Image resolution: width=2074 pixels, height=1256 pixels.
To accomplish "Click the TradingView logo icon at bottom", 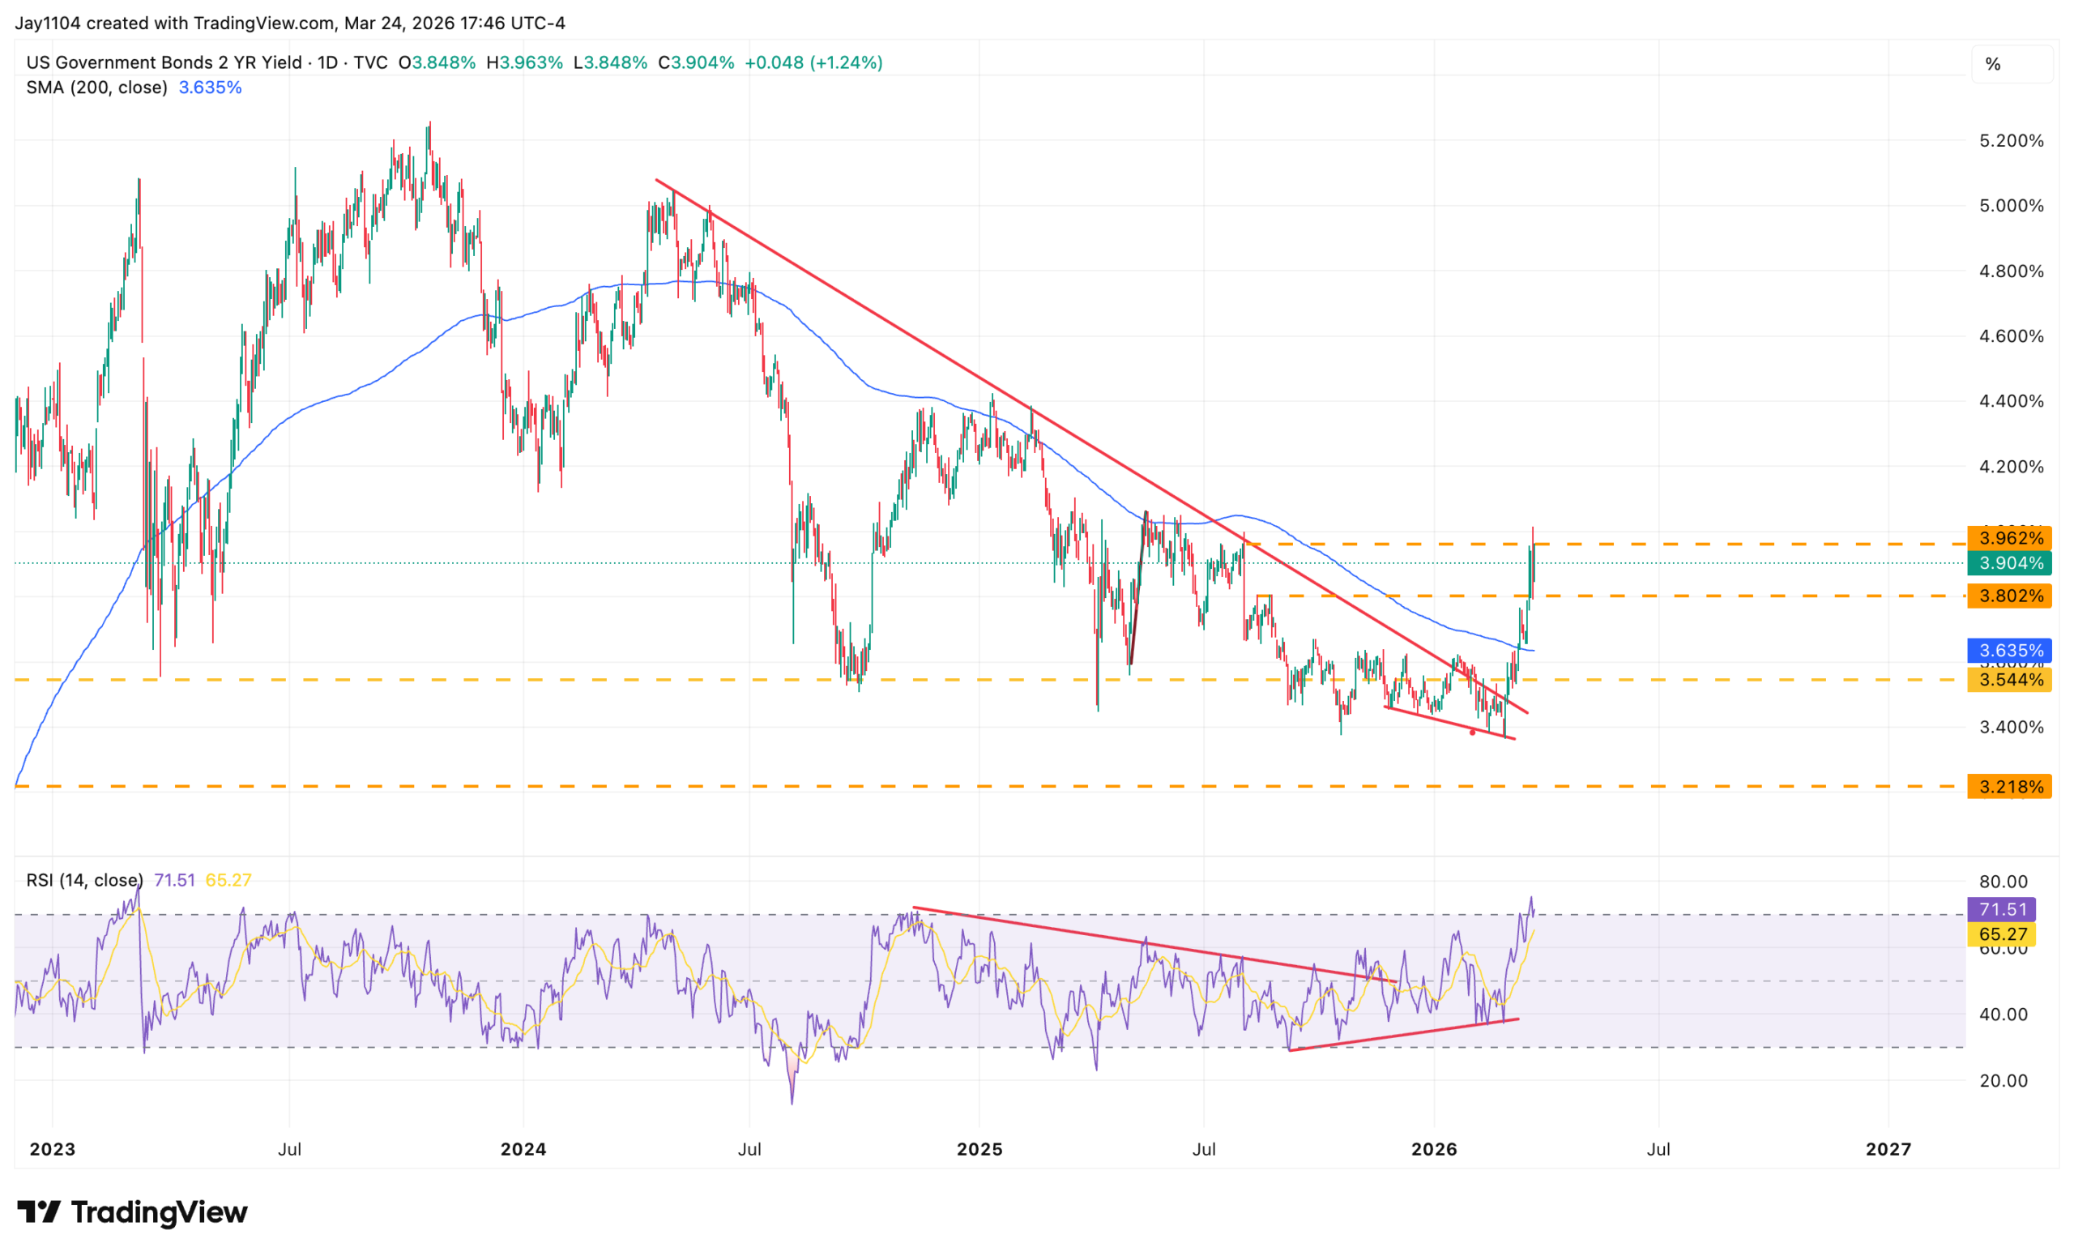I will click(39, 1212).
